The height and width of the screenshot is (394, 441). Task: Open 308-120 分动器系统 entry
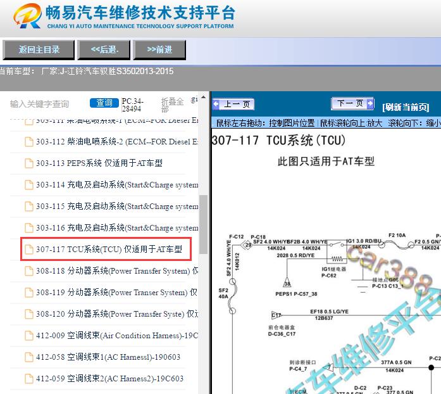(x=117, y=314)
